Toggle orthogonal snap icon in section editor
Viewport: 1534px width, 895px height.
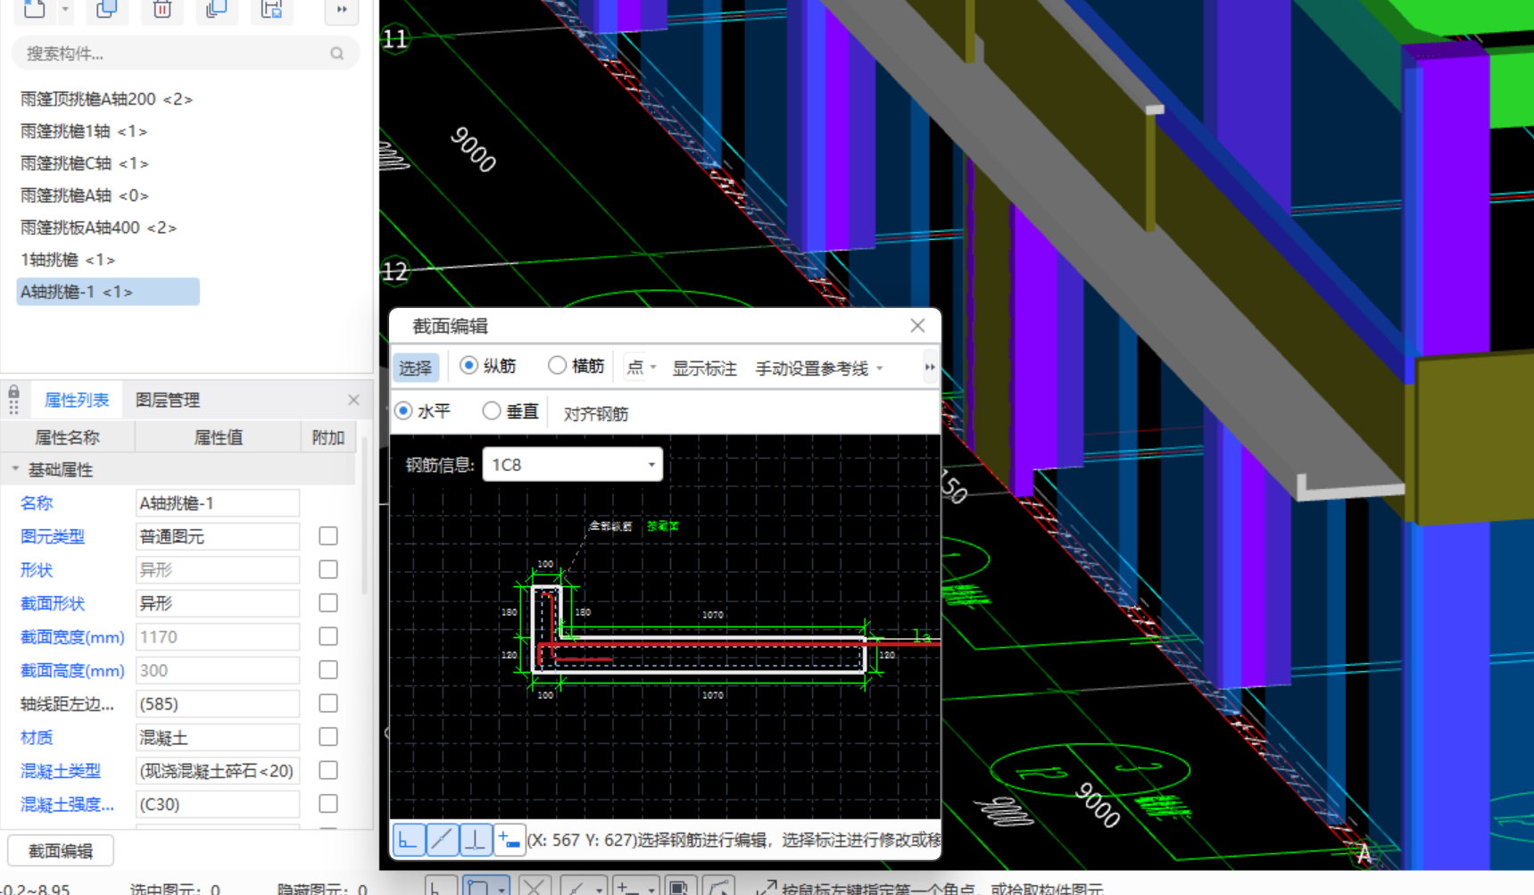409,839
